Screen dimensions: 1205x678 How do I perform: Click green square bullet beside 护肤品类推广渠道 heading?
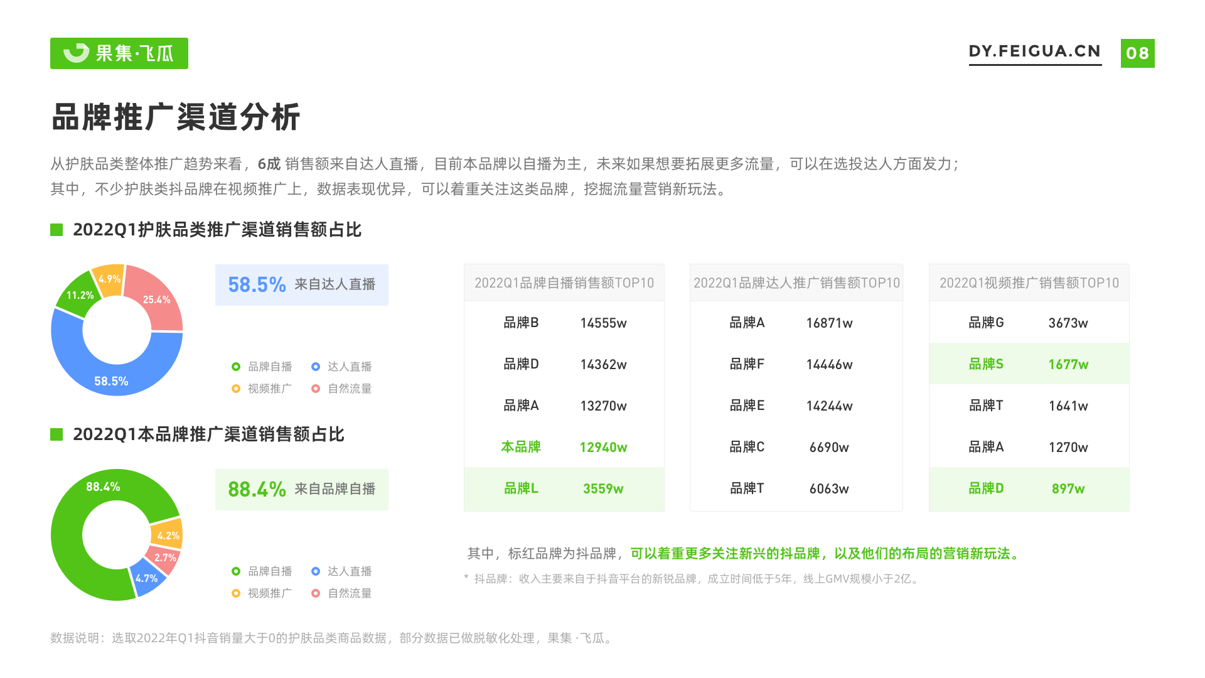coord(56,230)
